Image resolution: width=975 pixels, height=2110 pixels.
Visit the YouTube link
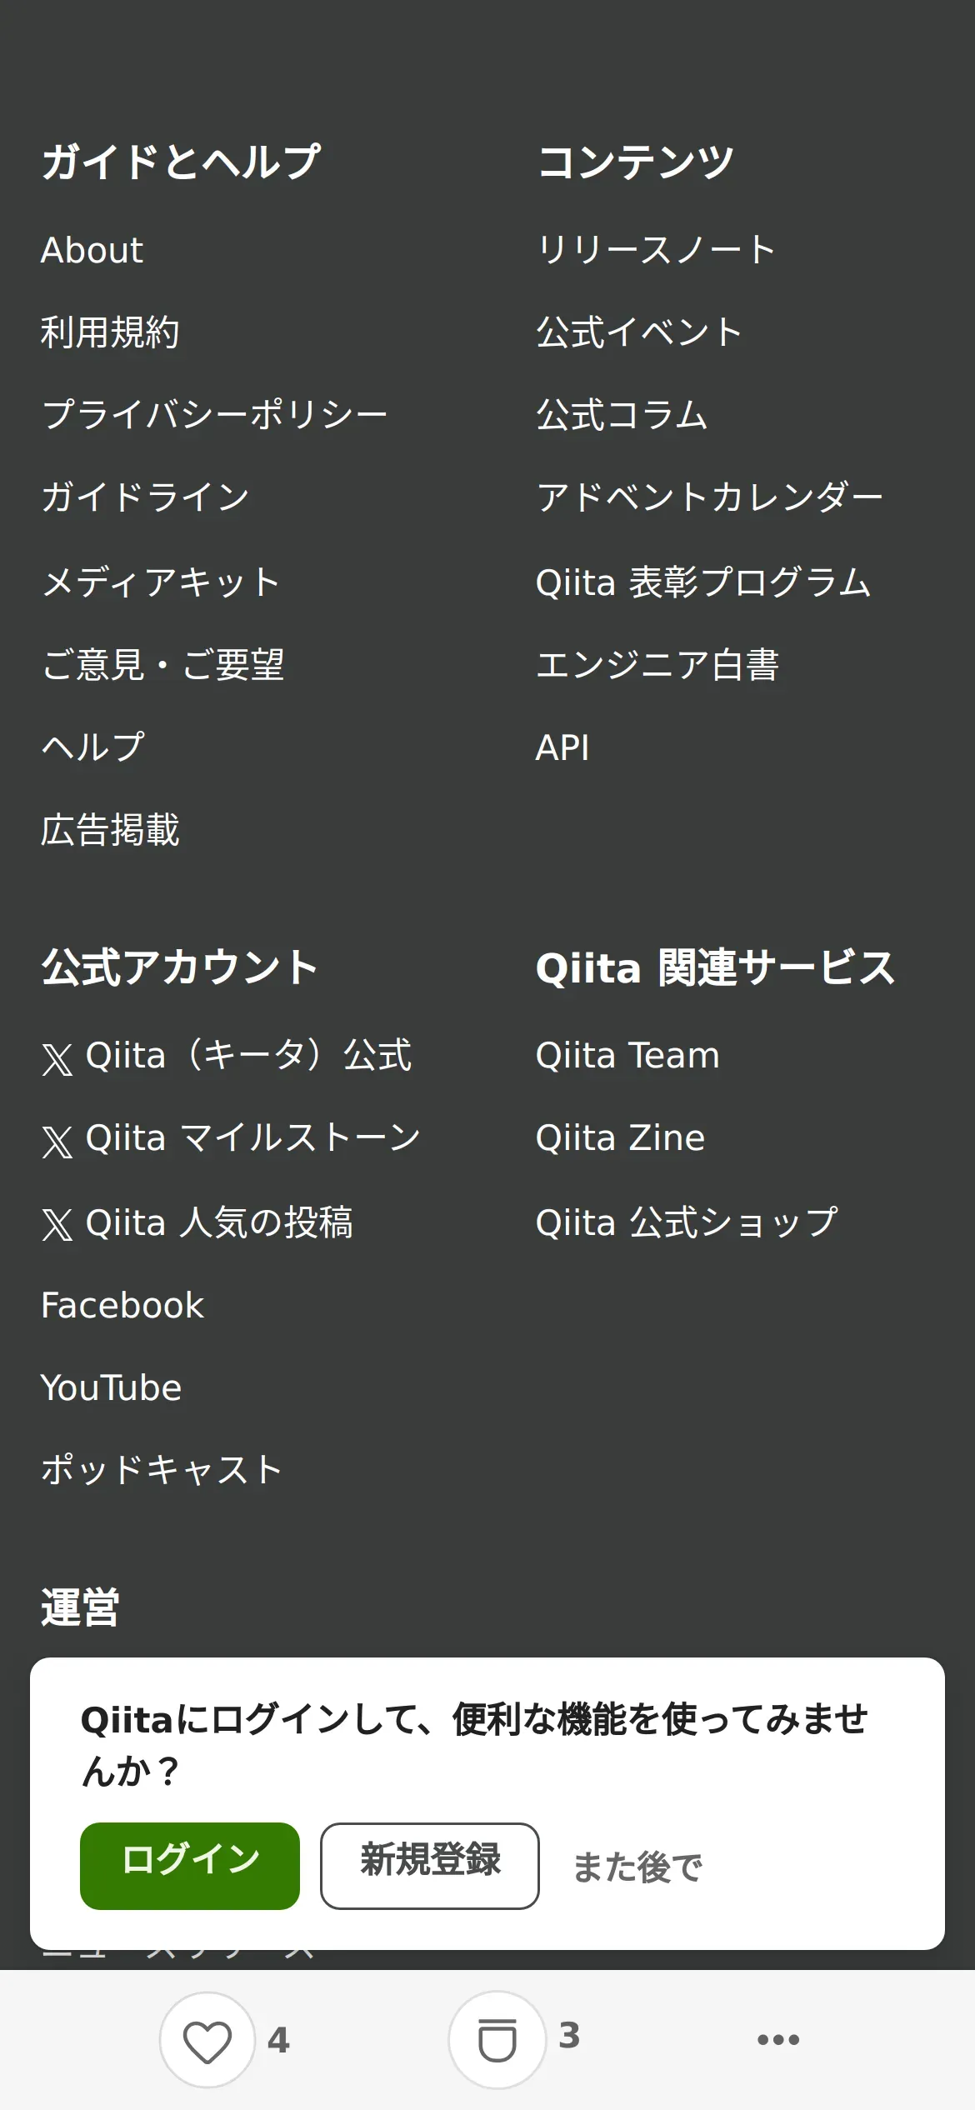click(x=111, y=1387)
